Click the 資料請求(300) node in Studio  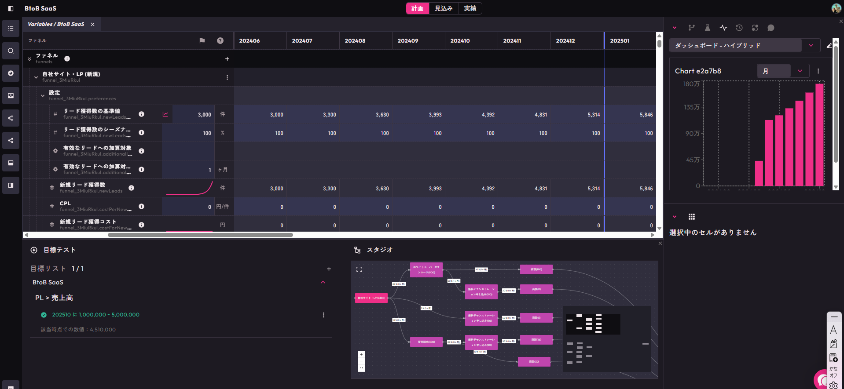click(x=426, y=342)
